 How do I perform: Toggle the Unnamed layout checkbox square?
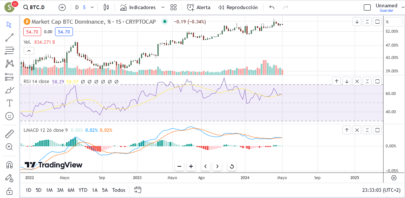367,8
